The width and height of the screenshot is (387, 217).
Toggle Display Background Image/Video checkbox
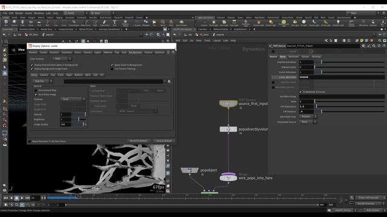32,69
